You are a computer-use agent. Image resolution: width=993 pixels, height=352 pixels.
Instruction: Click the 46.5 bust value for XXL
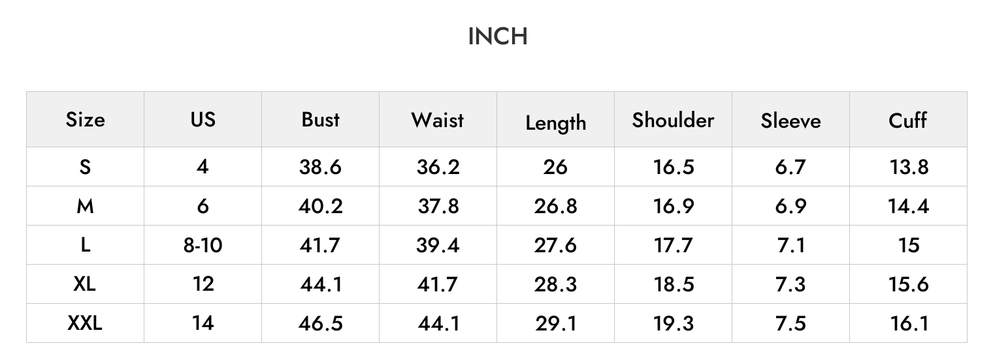coord(321,323)
